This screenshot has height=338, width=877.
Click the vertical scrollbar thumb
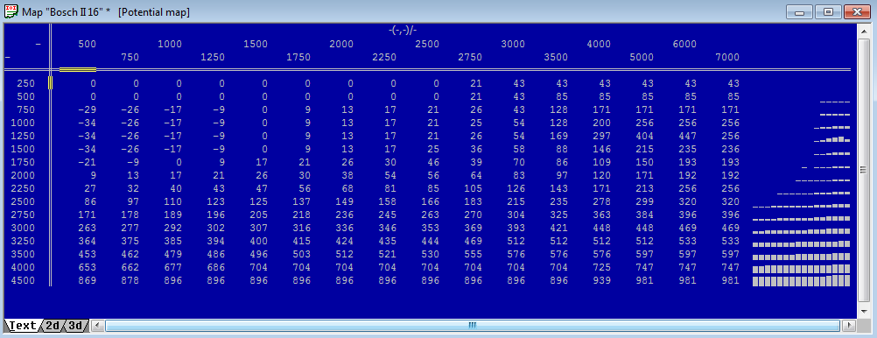coord(864,170)
